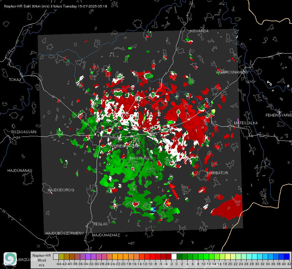
Task: Pick the darkest green swatch right of white
Action: [x=179, y=256]
